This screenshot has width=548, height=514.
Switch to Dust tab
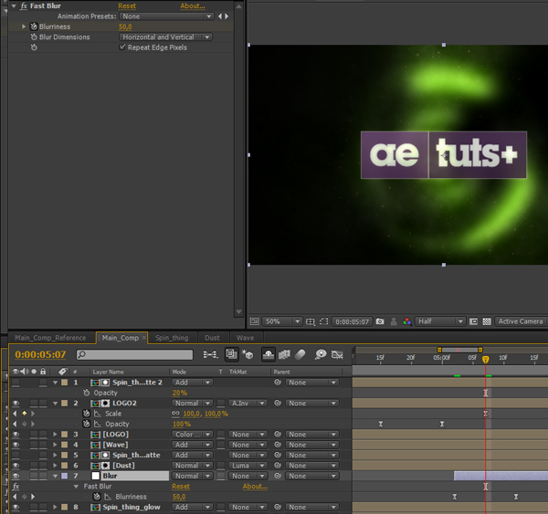click(212, 338)
